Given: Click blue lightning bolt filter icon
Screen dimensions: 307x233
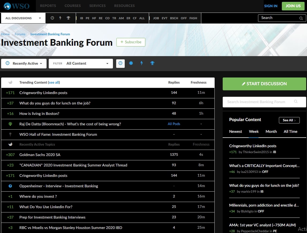Looking at the screenshot, I should pos(142,63).
